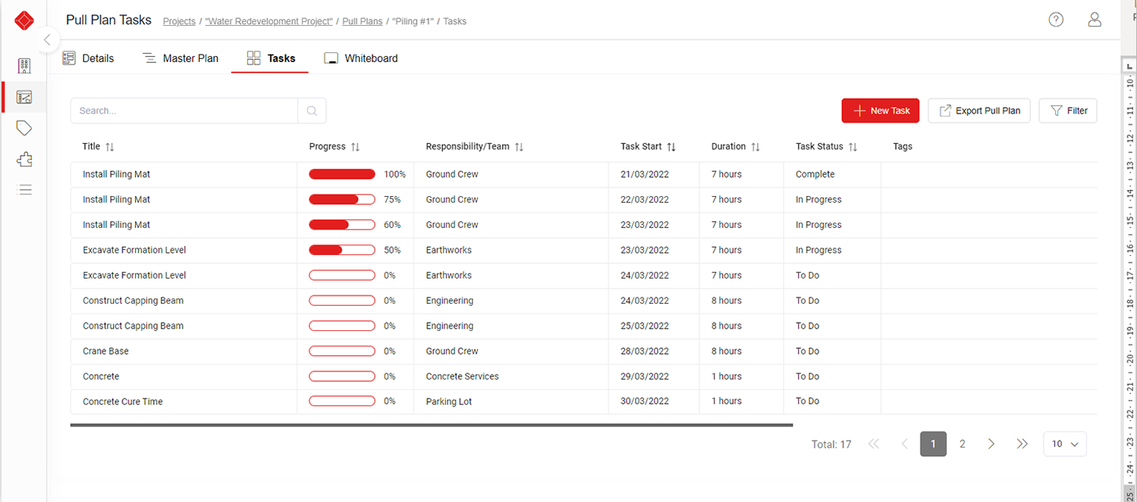Image resolution: width=1137 pixels, height=502 pixels.
Task: Click the New Task button
Action: coord(881,111)
